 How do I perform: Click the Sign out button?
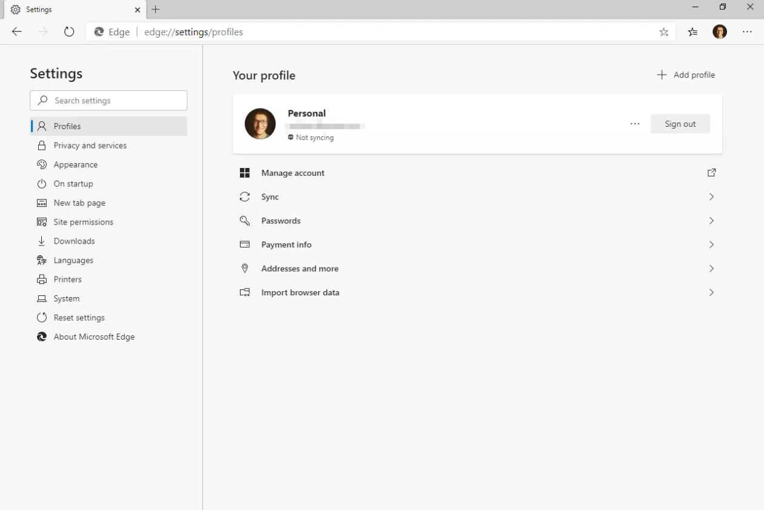(x=680, y=124)
